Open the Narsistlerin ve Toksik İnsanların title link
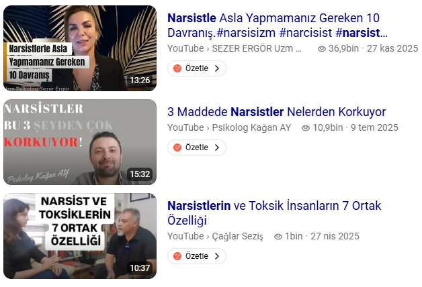This screenshot has width=422, height=287. coord(274,213)
